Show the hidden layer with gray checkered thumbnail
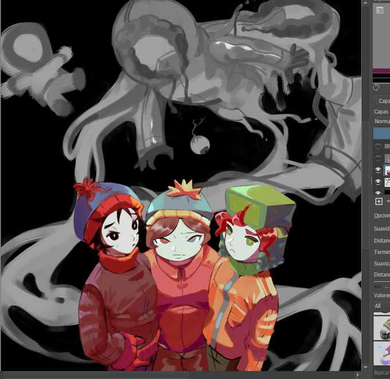The height and width of the screenshot is (379, 390). [378, 158]
